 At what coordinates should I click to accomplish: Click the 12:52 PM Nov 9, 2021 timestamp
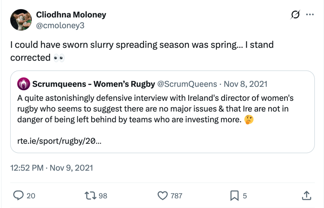(x=52, y=168)
